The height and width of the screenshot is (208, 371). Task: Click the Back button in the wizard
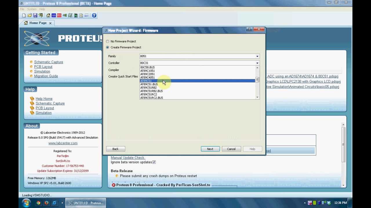(115, 149)
